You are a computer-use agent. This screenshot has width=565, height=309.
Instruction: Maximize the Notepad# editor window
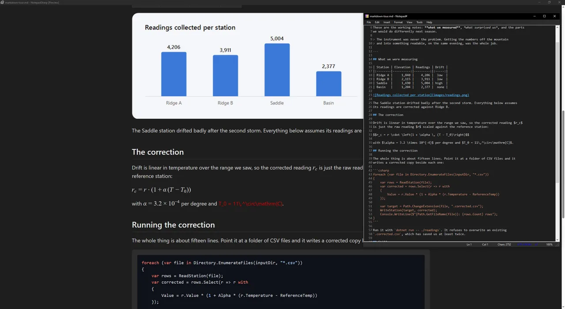[x=544, y=16]
